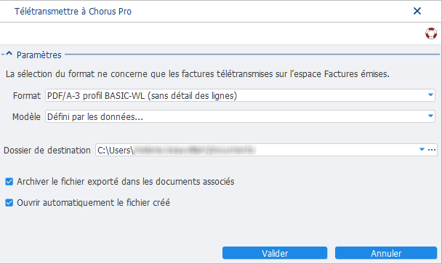Click the 'Défini par les données...' model field
Viewport: 442px width, 264px height.
tap(236, 116)
